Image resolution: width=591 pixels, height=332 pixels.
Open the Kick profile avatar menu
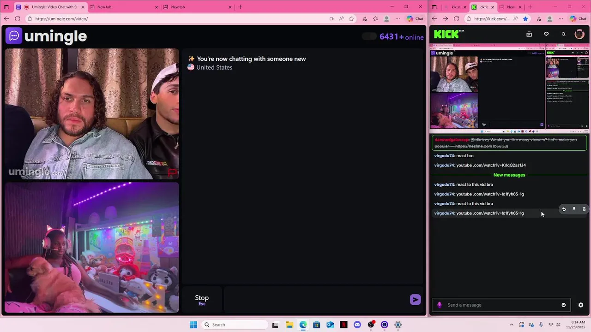coord(579,34)
